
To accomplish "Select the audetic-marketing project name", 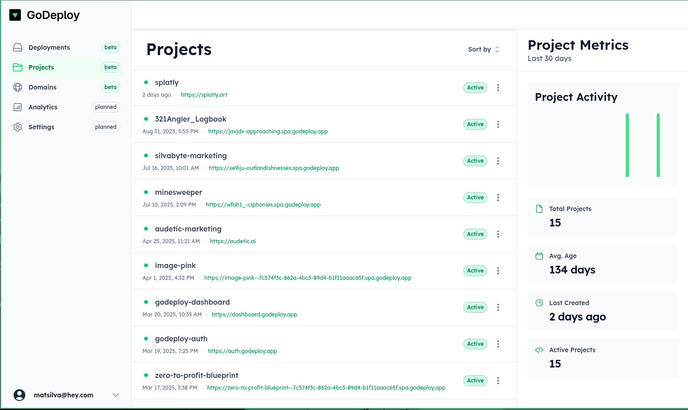I will (x=188, y=229).
